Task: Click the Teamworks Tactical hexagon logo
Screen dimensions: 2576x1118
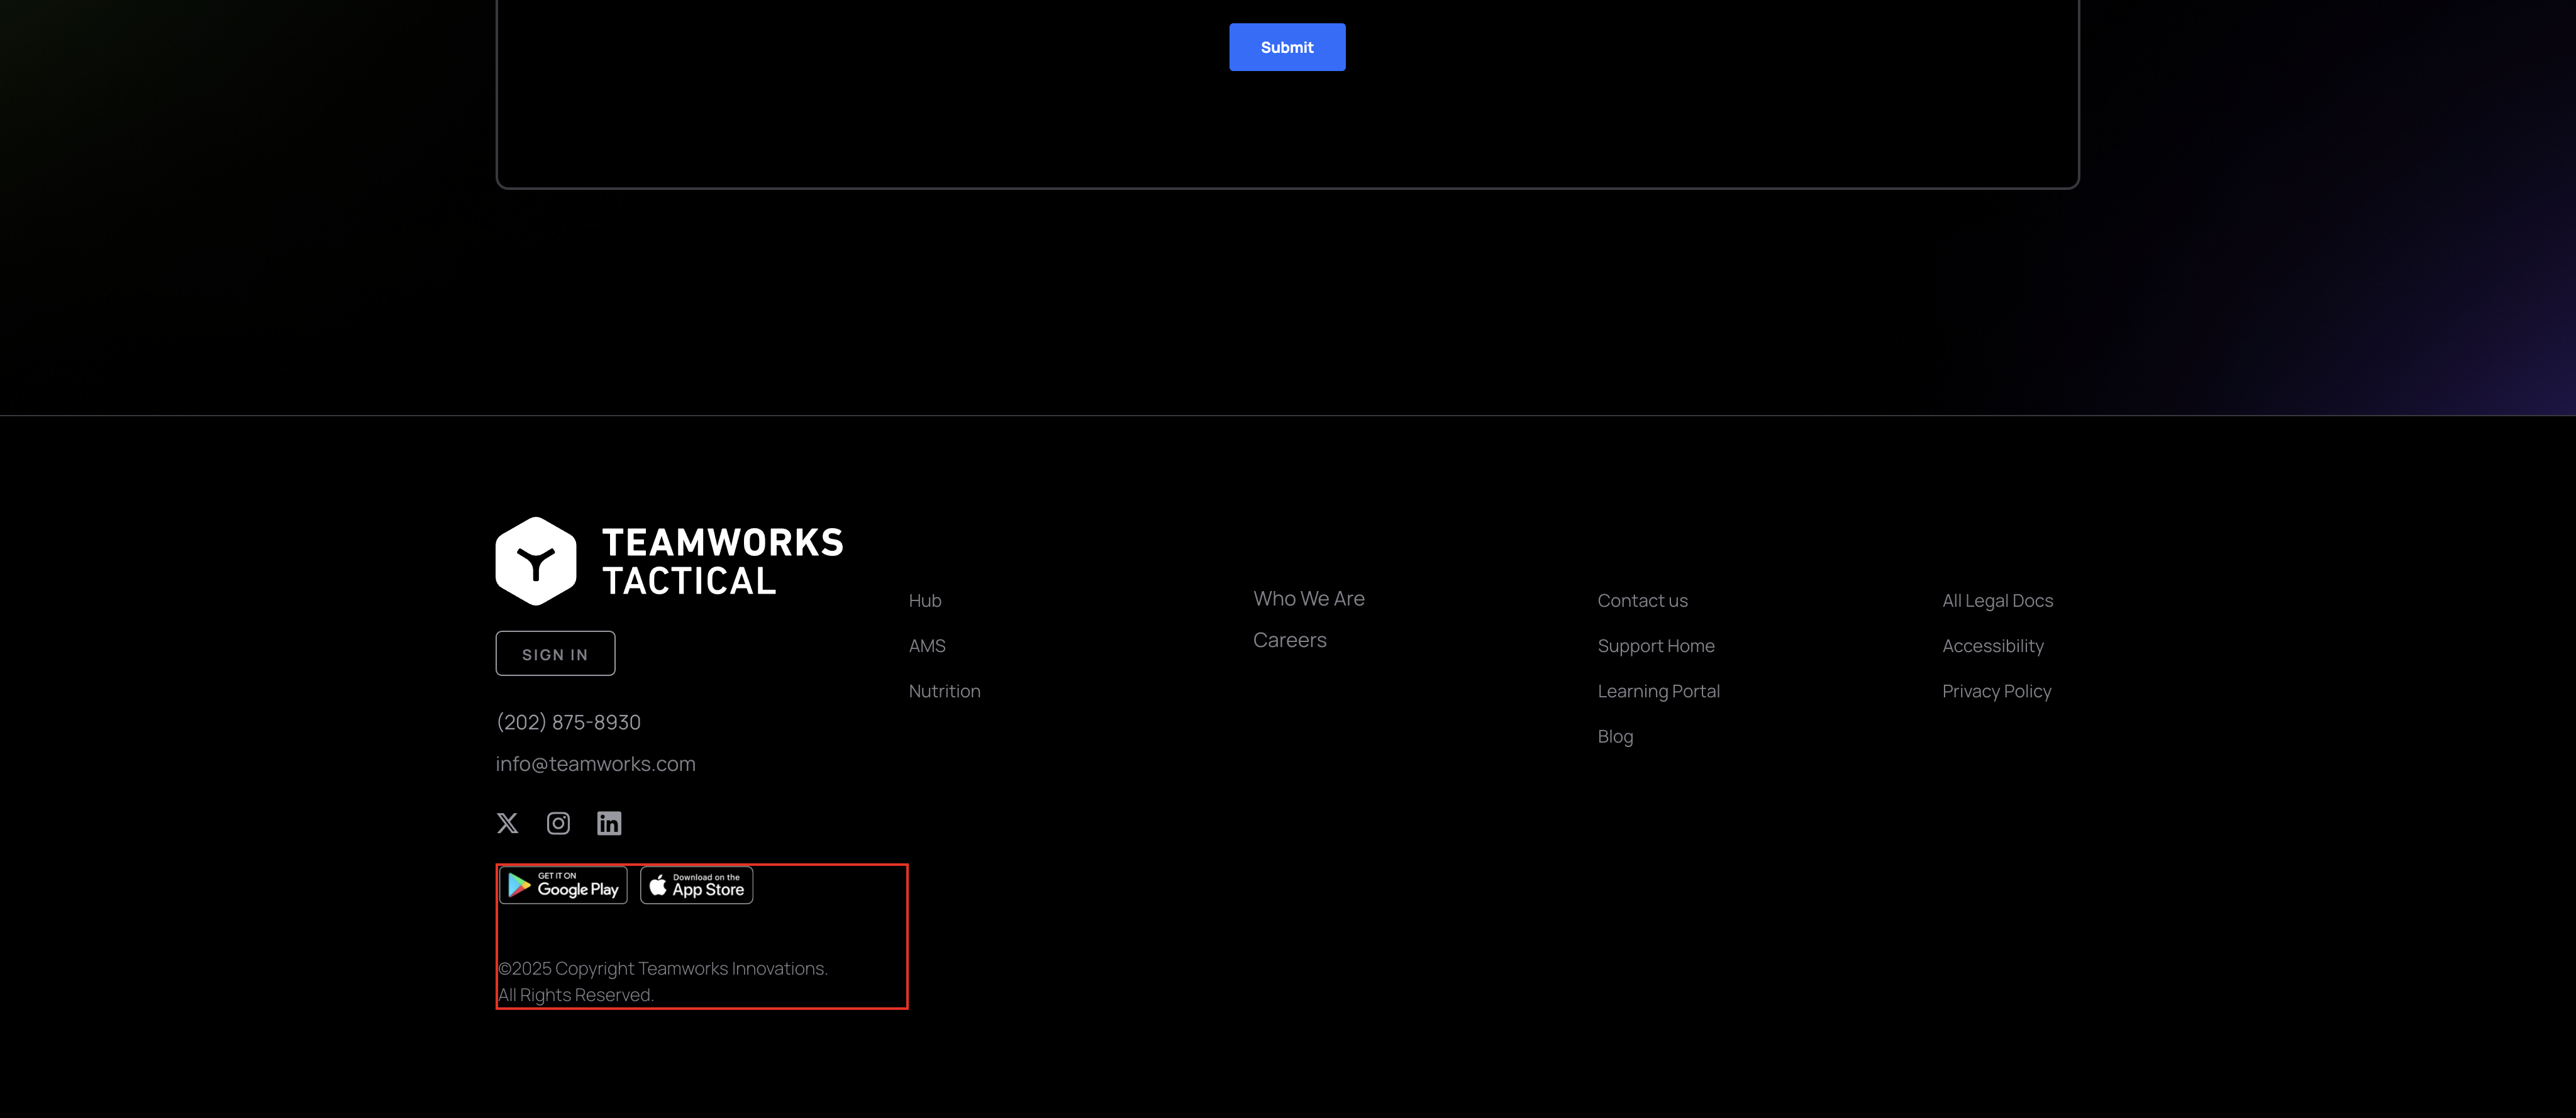Action: (536, 561)
